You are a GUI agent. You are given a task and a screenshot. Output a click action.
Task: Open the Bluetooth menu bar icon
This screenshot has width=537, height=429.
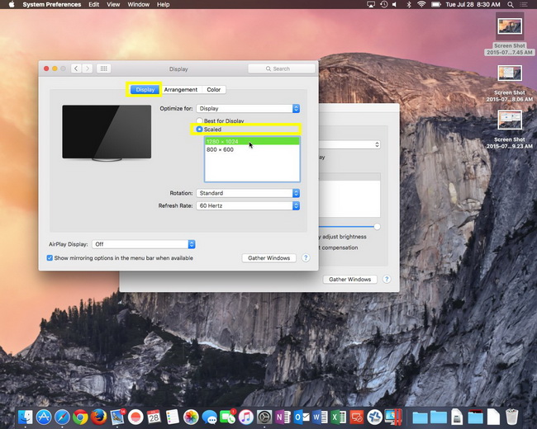tap(409, 4)
